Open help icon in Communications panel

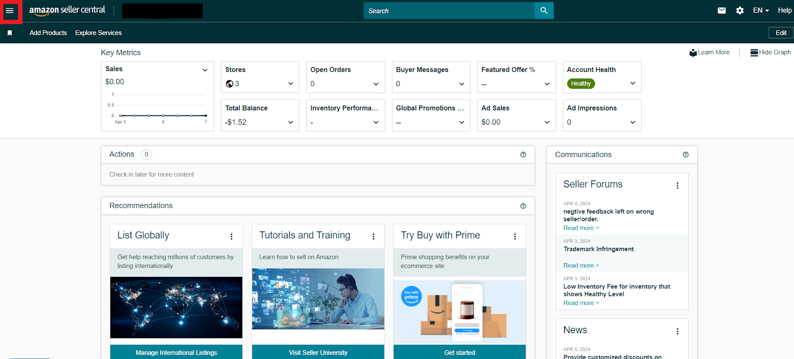(686, 154)
